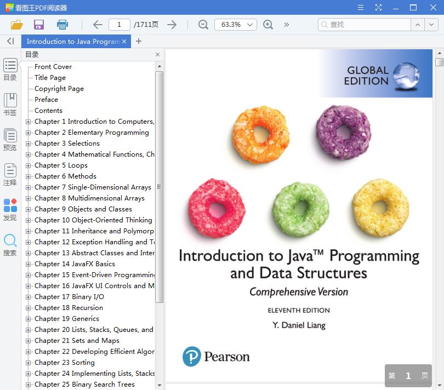Viewport: 444px width, 390px height.
Task: Click the purple save icon
Action: [39, 25]
